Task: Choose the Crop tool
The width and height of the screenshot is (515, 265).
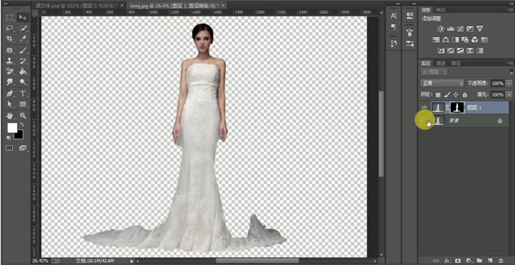Action: (x=10, y=39)
